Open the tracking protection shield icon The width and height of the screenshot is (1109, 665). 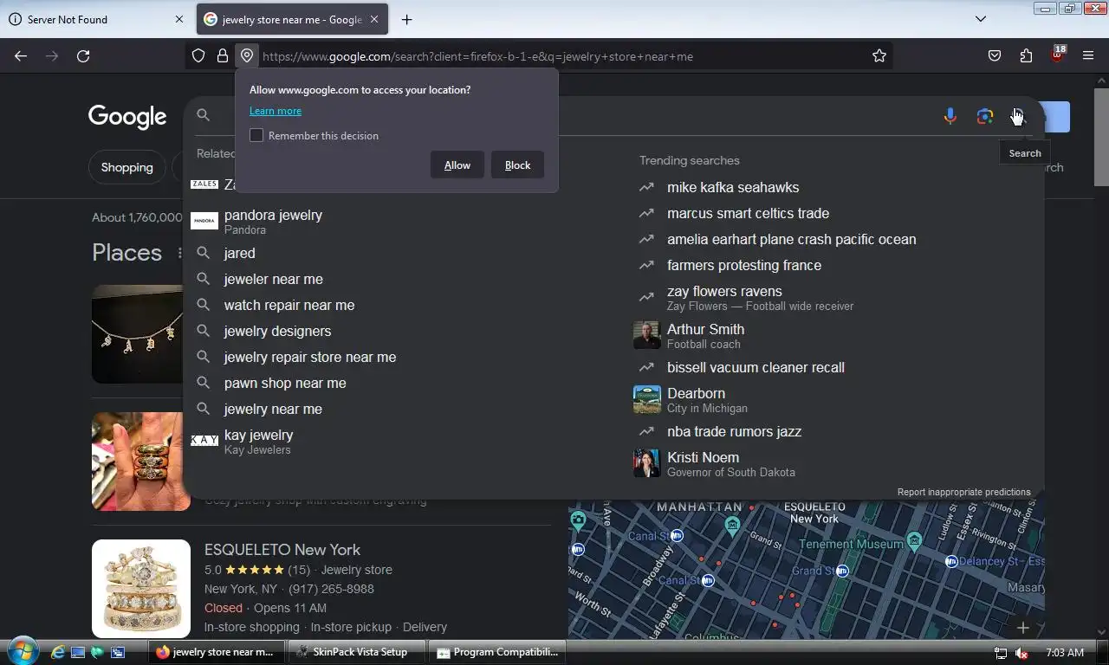pos(198,56)
